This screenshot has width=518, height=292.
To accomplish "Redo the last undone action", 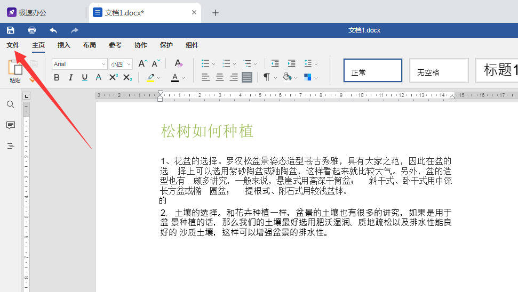I will point(75,30).
